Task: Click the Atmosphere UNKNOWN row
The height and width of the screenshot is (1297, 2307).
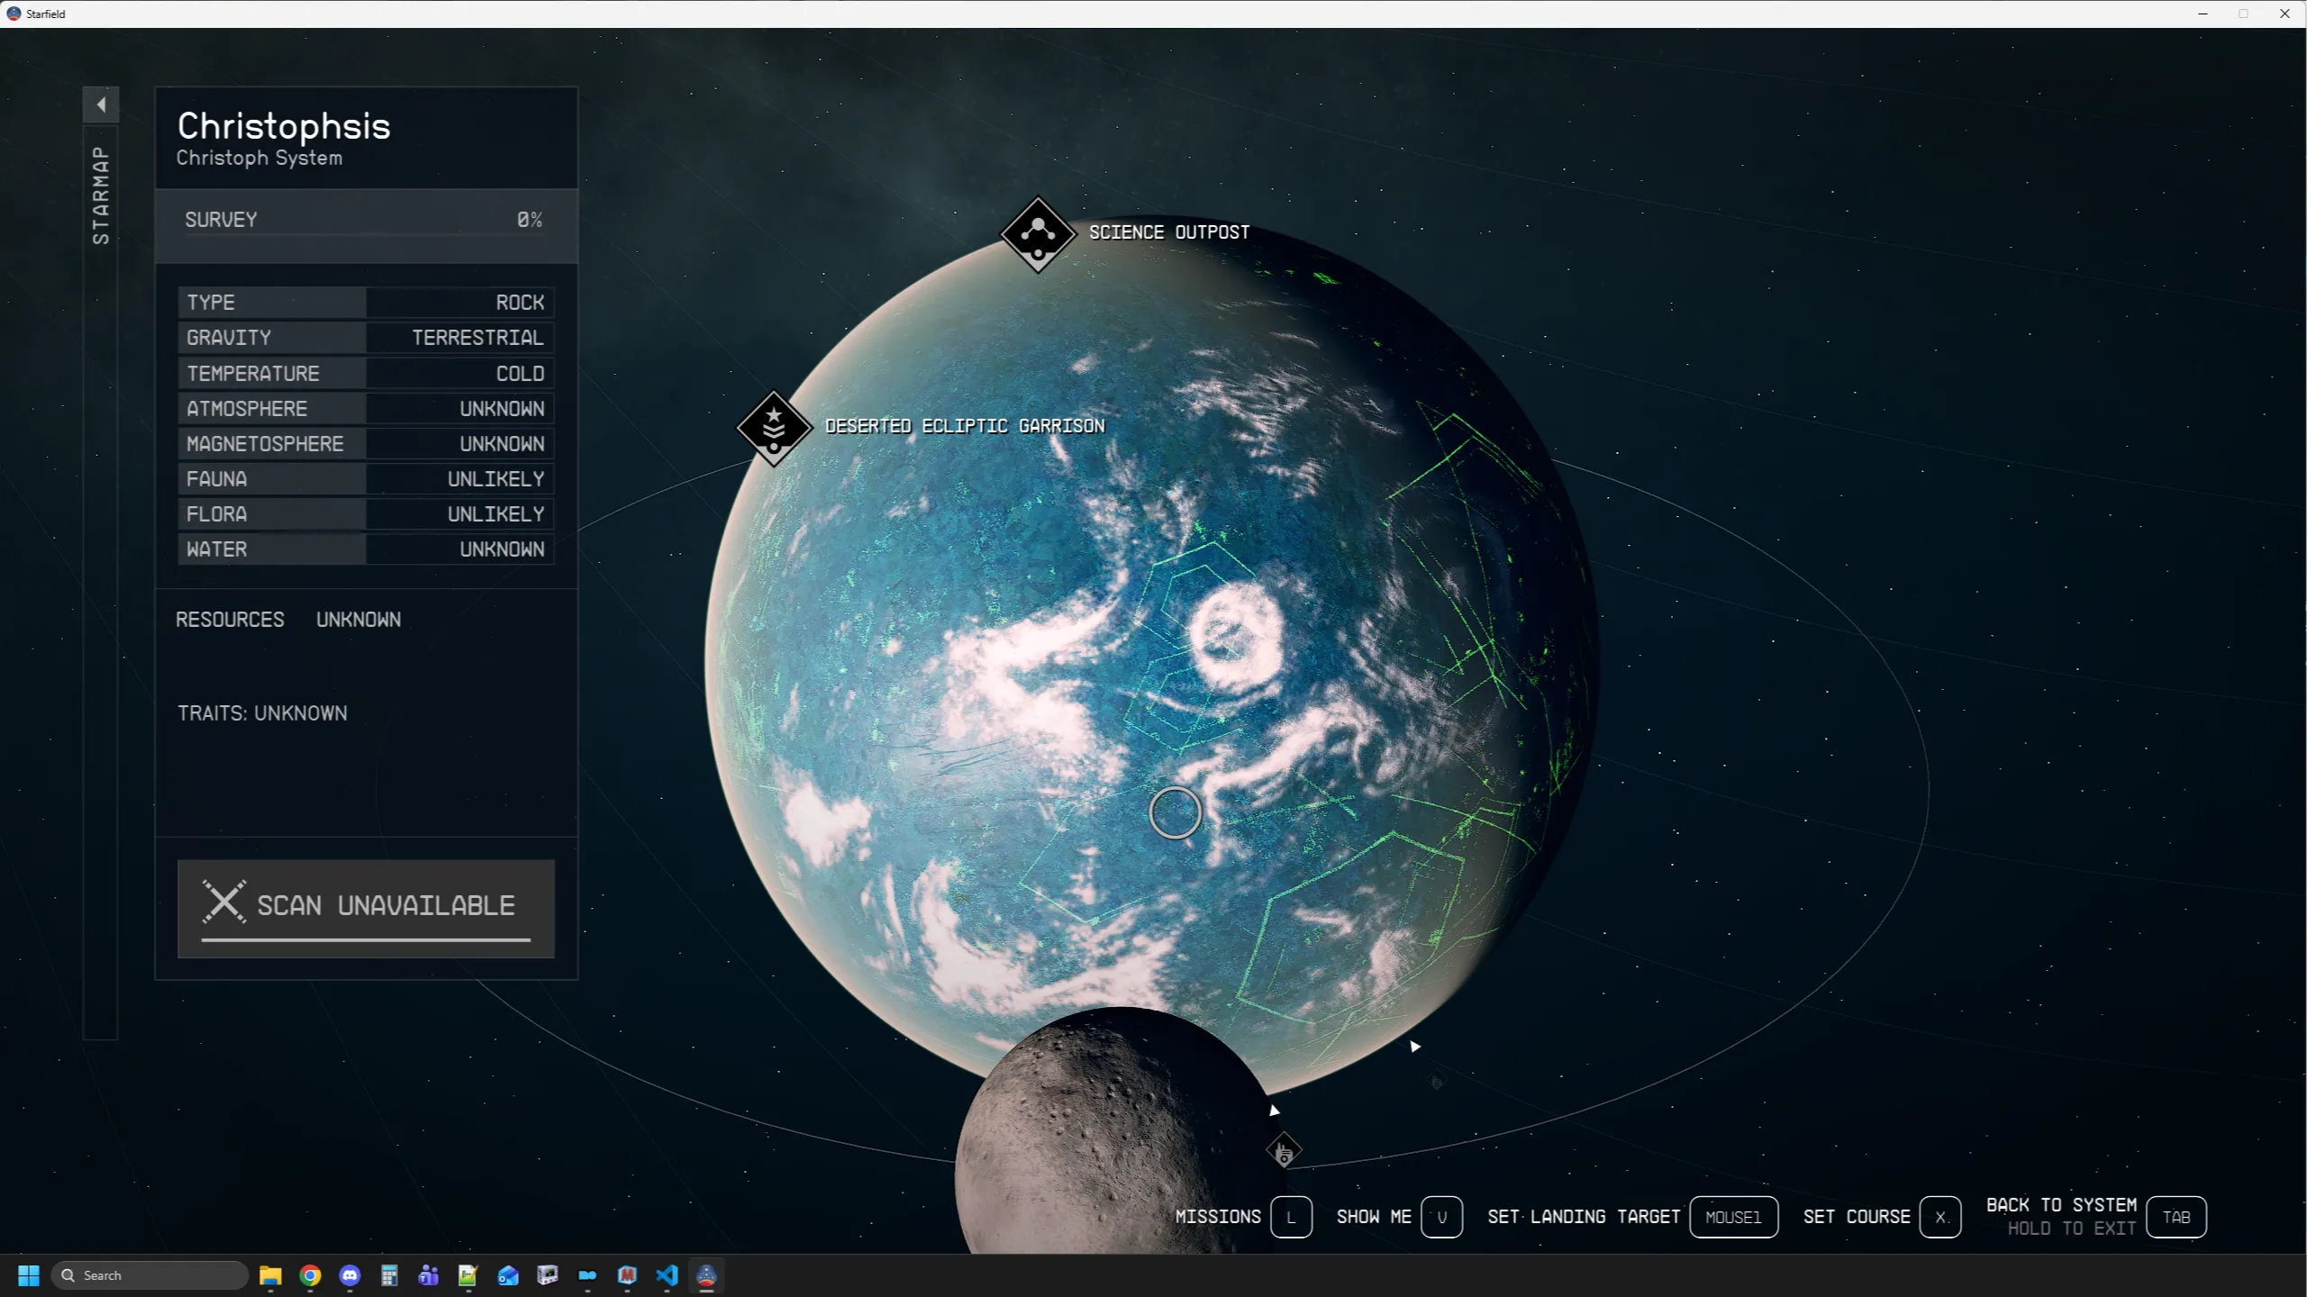Action: coord(366,409)
